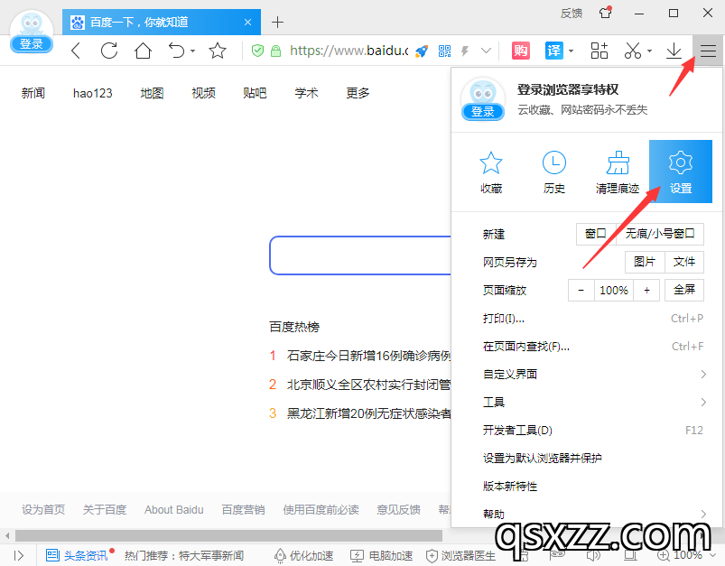Open 新闻 link on Baidu page
This screenshot has height=566, width=725.
click(x=33, y=93)
